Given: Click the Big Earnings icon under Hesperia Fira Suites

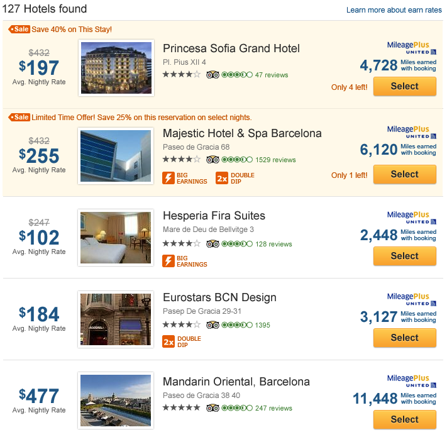Looking at the screenshot, I should pyautogui.click(x=168, y=261).
